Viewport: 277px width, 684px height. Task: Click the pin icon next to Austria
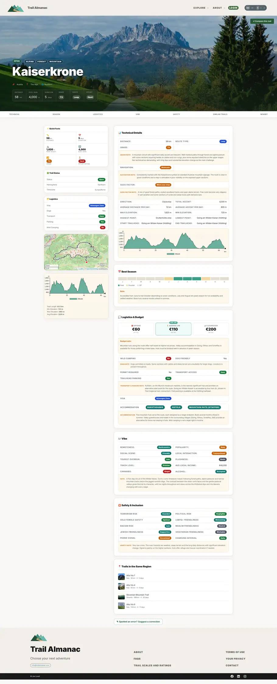[x=13, y=84]
